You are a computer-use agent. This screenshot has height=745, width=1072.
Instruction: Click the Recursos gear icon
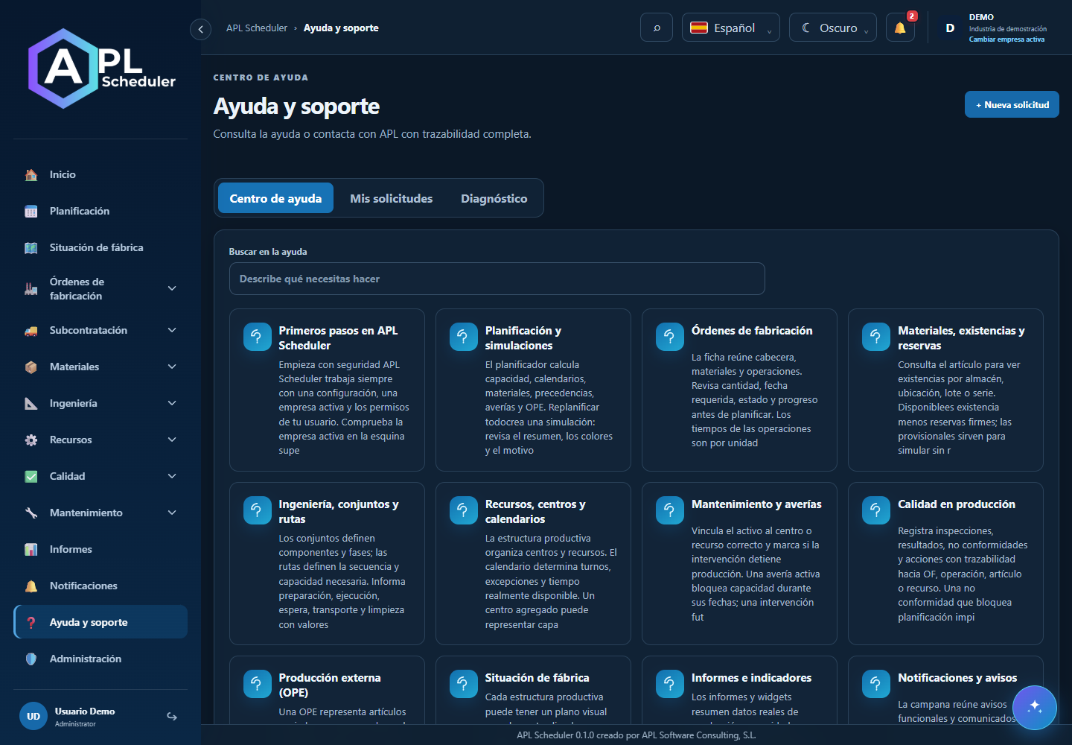click(31, 440)
